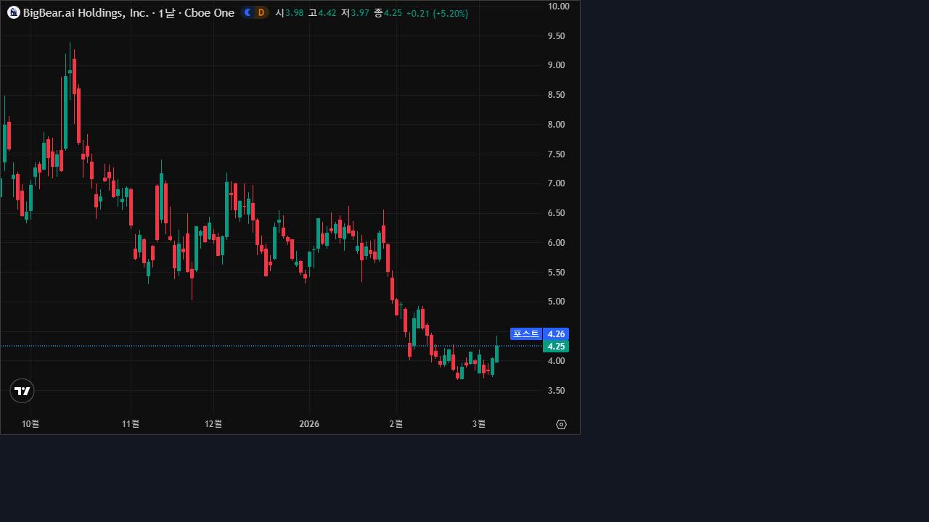929x522 pixels.
Task: Open chart settings hexagon icon
Action: tap(561, 425)
